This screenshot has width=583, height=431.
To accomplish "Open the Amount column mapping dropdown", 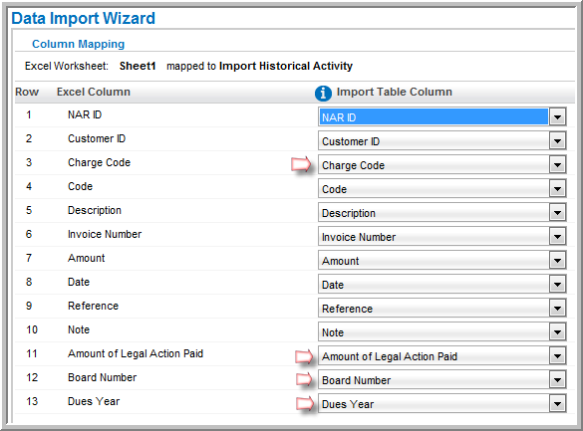I will pyautogui.click(x=557, y=261).
